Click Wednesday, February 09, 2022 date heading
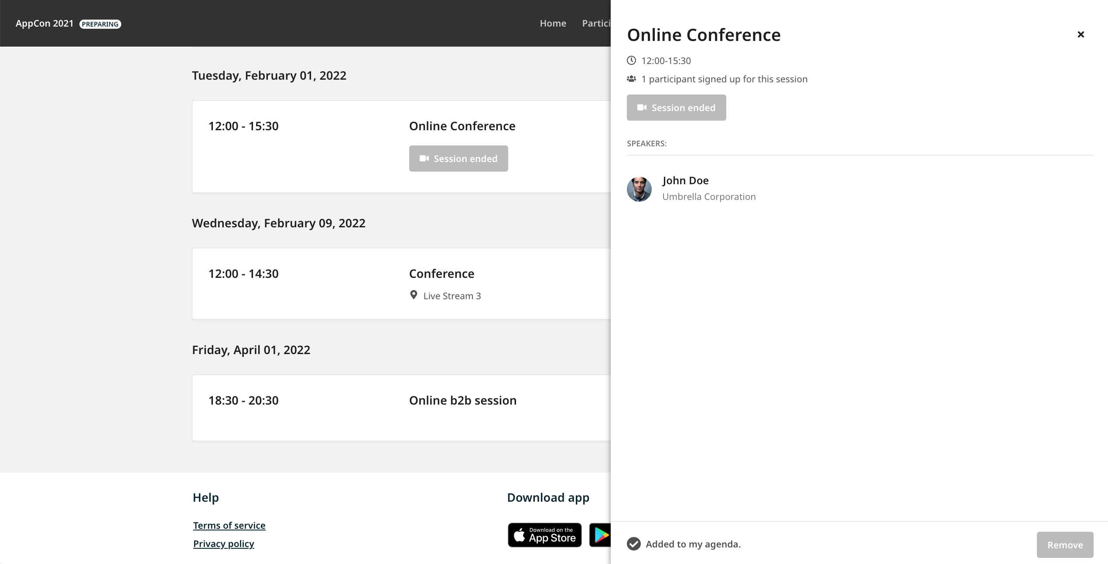Viewport: 1108px width, 564px height. coord(279,223)
